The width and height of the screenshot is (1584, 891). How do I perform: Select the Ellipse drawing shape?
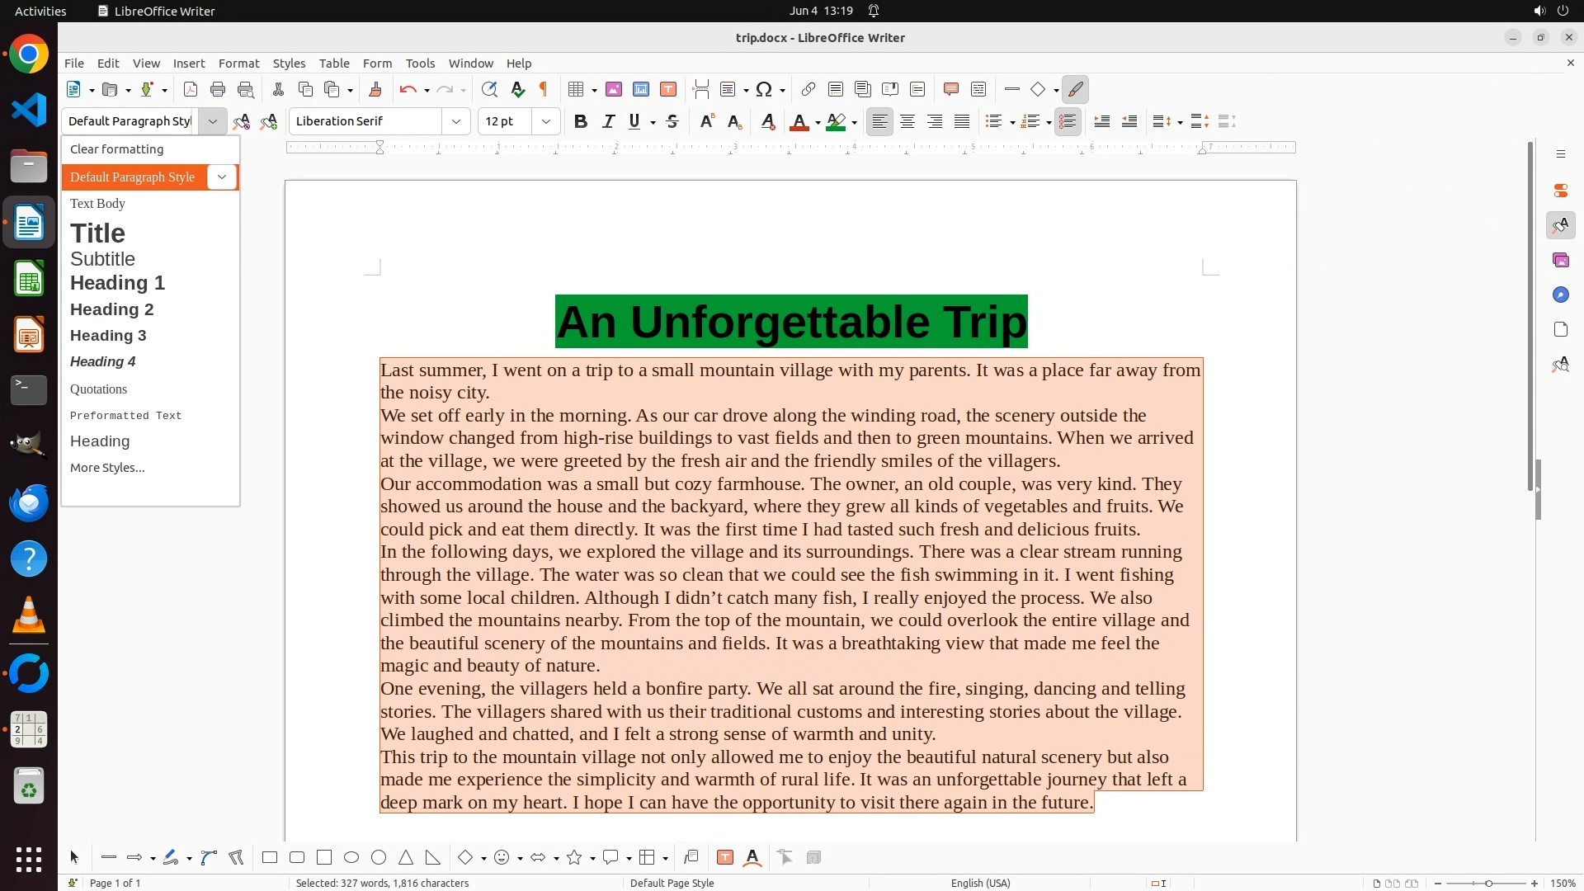pos(351,858)
